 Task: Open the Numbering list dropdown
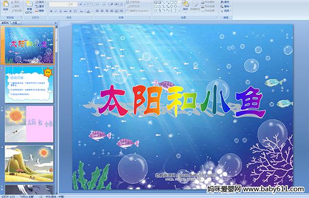tap(105, 4)
